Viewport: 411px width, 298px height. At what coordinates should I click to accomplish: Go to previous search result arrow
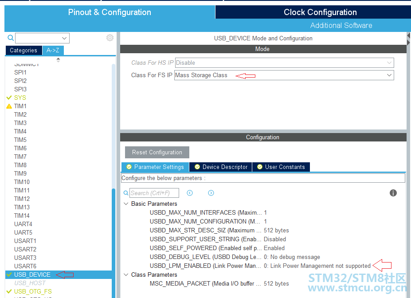tap(190, 193)
